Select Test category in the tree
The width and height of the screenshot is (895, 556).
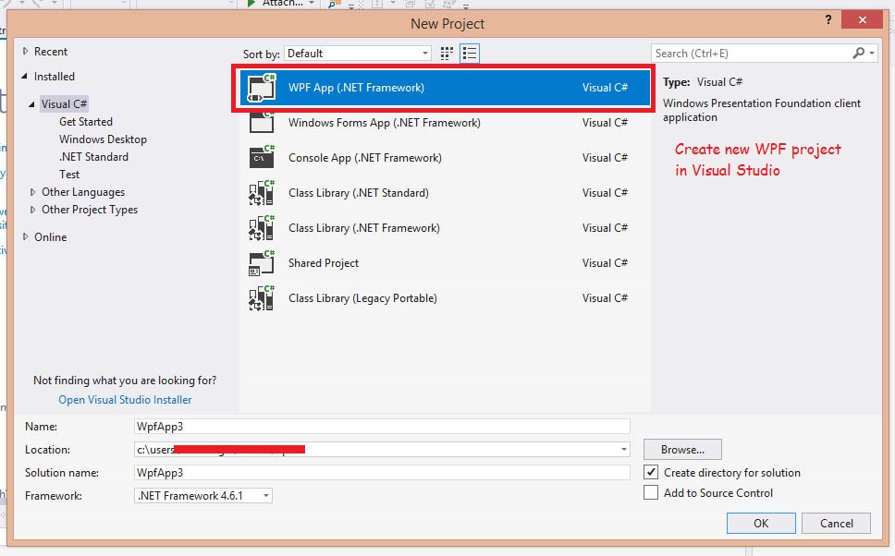pos(69,175)
